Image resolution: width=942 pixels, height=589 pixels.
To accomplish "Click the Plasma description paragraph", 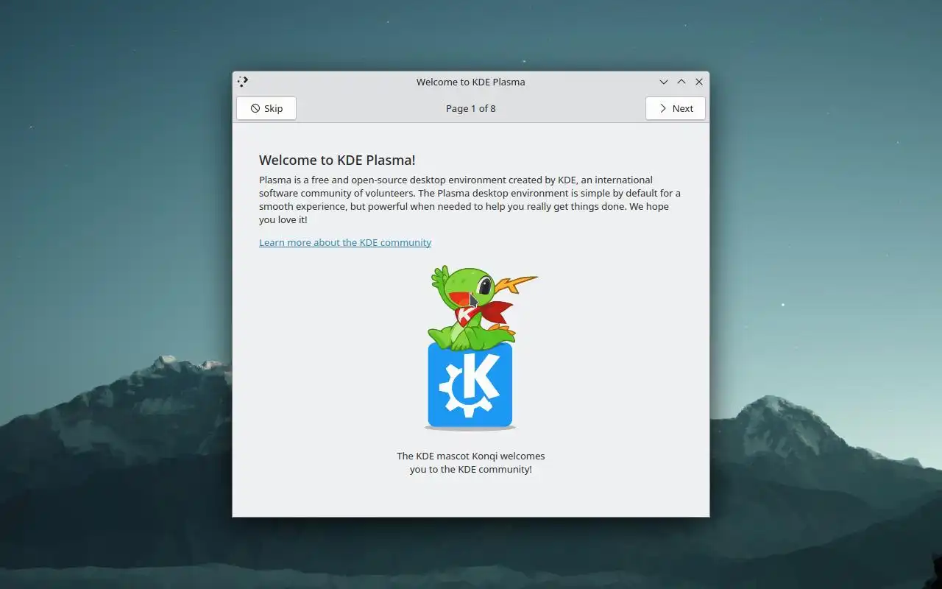I will [x=470, y=200].
